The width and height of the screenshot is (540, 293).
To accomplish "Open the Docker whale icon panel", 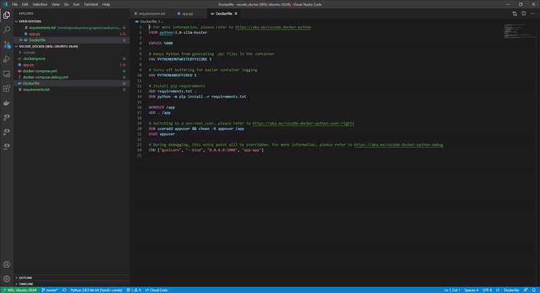I will point(7,103).
